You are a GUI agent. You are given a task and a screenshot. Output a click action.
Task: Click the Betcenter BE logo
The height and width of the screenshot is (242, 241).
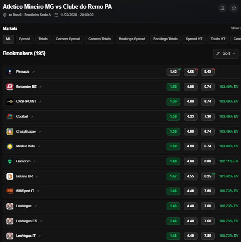10,87
